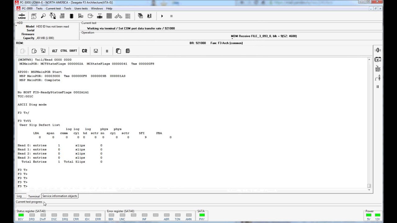This screenshot has width=397, height=223.
Task: Open the Tests menu
Action: (39, 8)
